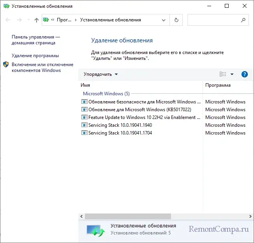Viewport: 254px width, 243px height.
Task: Click Microsoft Windows program cell for KB5017022
Action: point(225,110)
